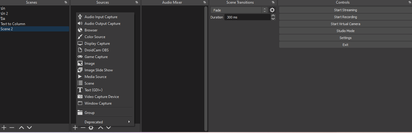412x133 pixels.
Task: Click Start Streaming button
Action: [x=345, y=10]
